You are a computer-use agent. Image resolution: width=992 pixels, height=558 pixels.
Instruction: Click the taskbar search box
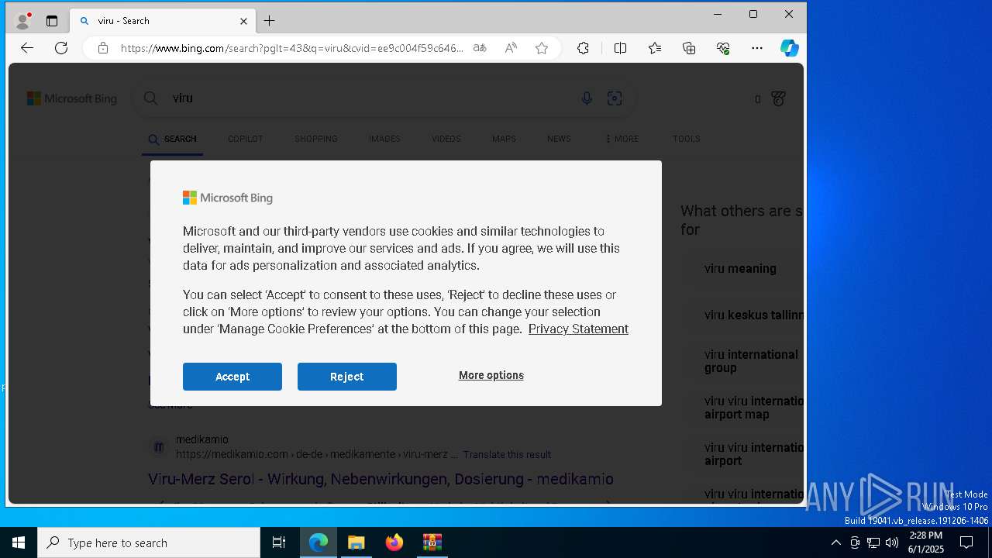coord(149,542)
